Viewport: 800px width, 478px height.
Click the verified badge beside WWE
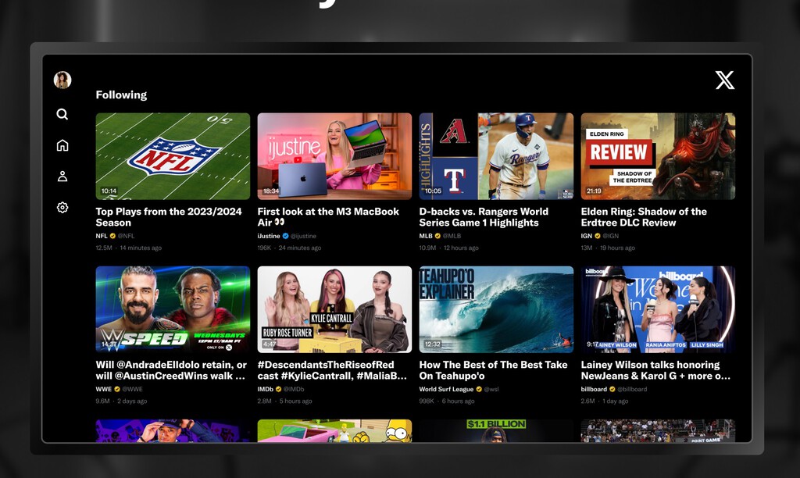pyautogui.click(x=117, y=389)
